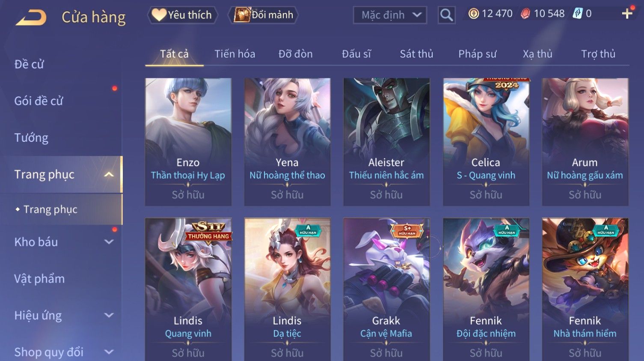
Task: Tap the blue voucher currency icon
Action: pyautogui.click(x=578, y=14)
